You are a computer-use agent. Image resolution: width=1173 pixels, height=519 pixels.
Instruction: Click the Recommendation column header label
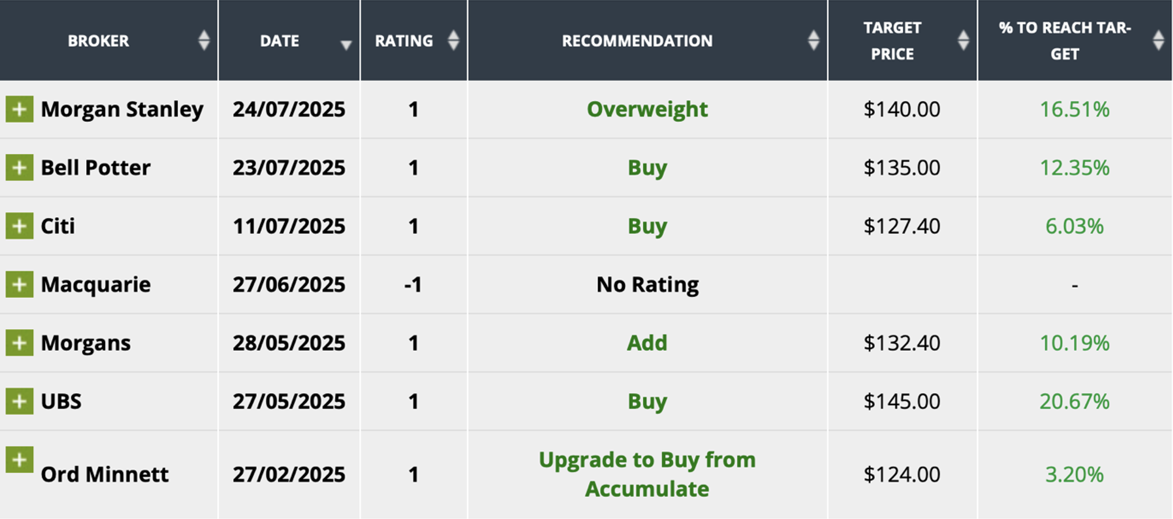637,41
